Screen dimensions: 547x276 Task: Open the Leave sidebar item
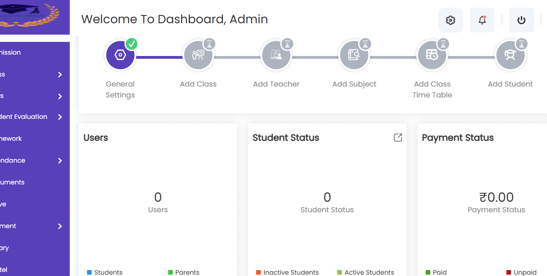(x=35, y=204)
